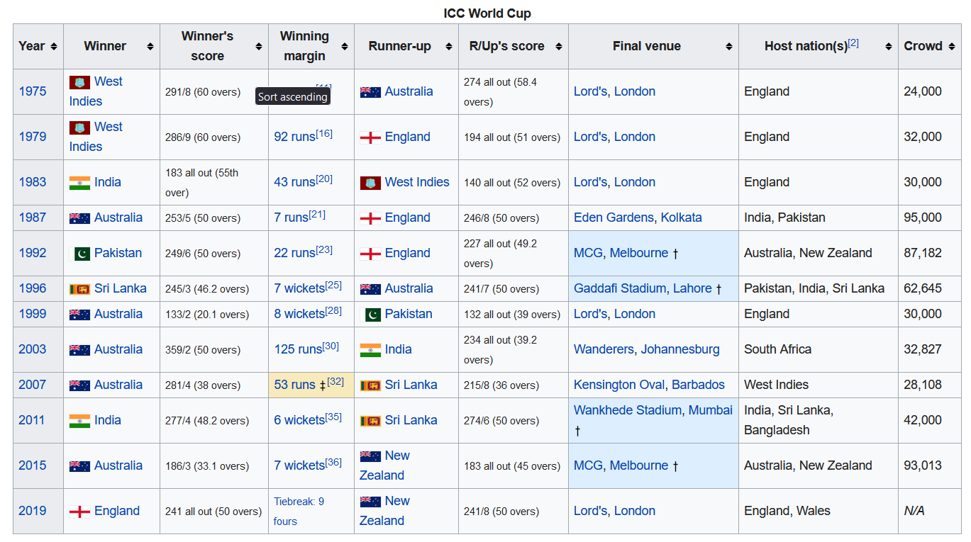Open Pakistan winner link in 1992 row
The width and height of the screenshot is (971, 542).
tap(118, 253)
